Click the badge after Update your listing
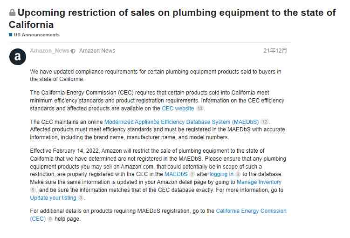This screenshot has width=350, height=238. pyautogui.click(x=81, y=198)
